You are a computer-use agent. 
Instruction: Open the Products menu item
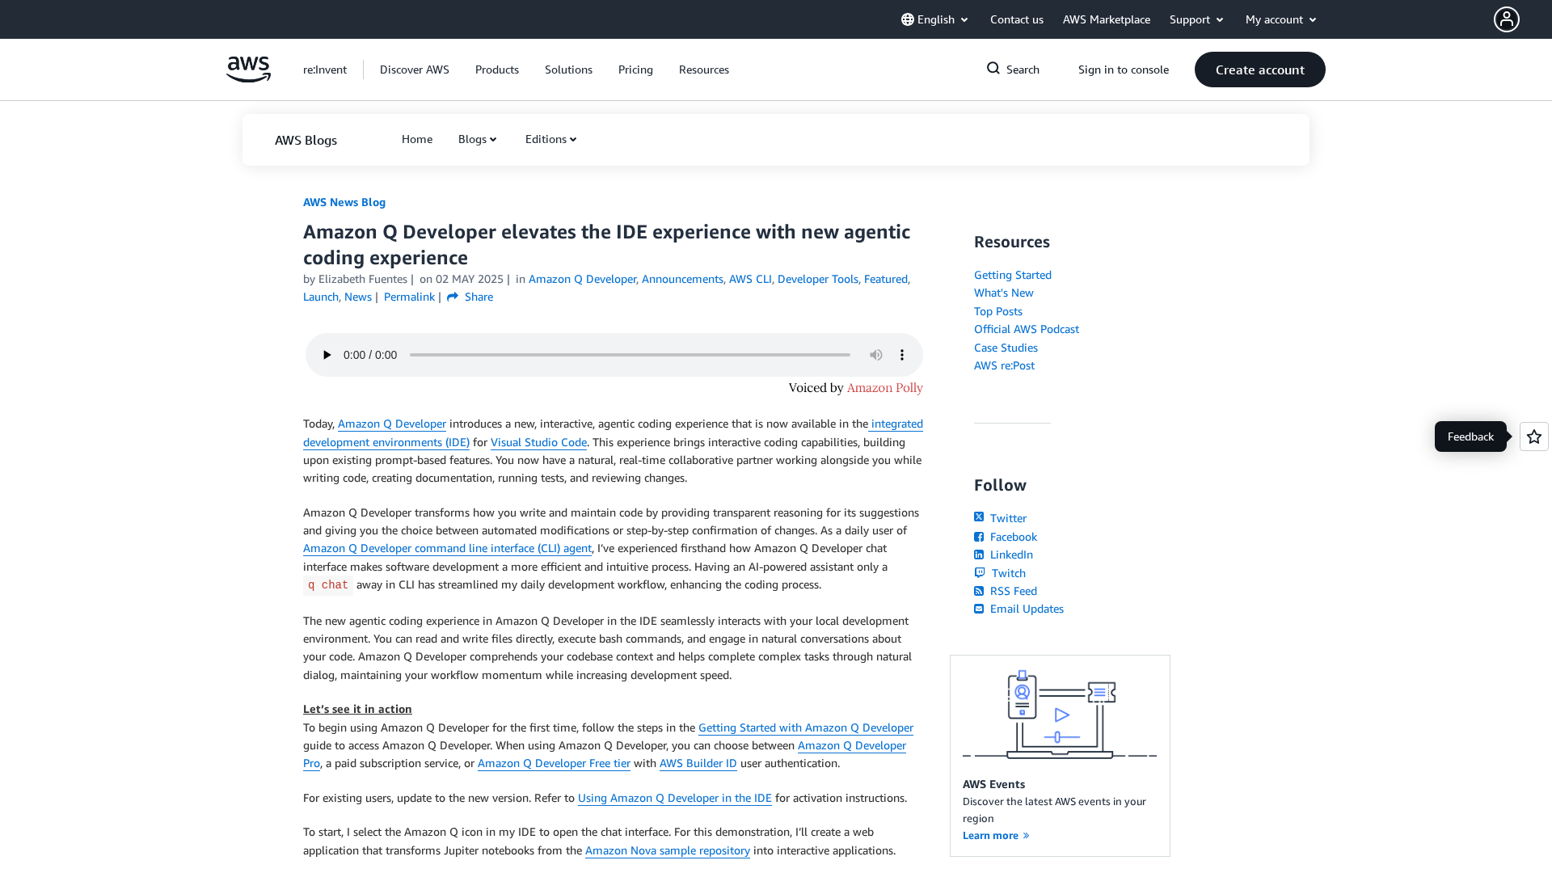496,70
